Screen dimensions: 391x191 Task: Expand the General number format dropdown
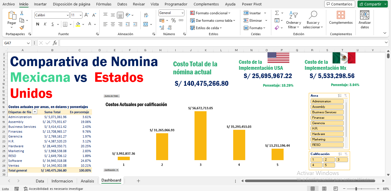coord(182,13)
